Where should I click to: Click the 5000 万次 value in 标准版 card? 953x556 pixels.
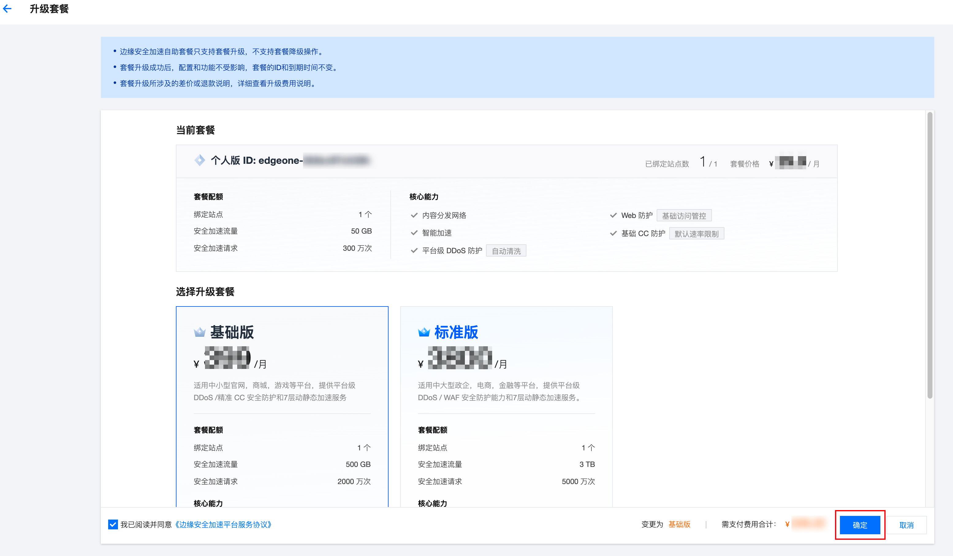578,481
